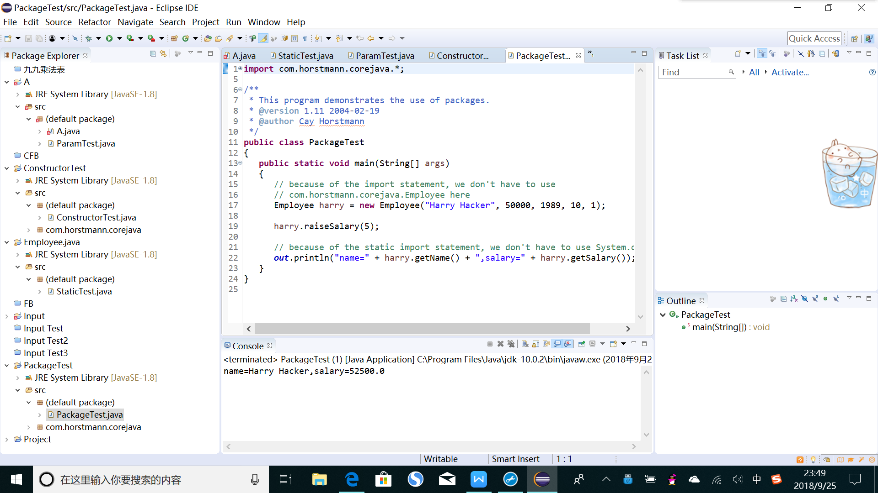Click Console vertical scroll down arrow
878x493 pixels.
[x=646, y=435]
